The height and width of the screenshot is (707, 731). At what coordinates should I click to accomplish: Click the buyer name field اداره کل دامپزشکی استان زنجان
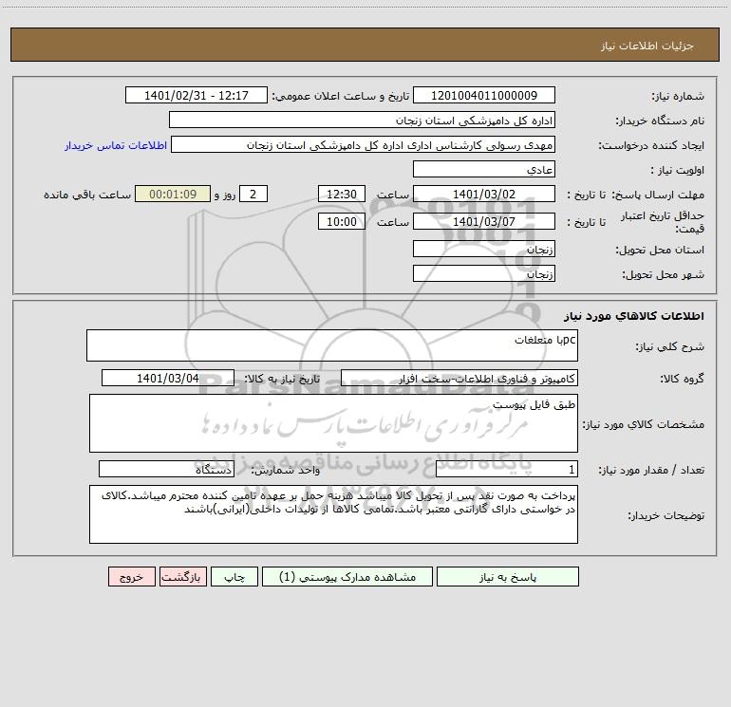click(x=362, y=121)
